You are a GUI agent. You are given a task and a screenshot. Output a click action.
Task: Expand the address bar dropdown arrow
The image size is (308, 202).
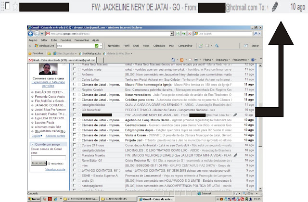click(172, 34)
